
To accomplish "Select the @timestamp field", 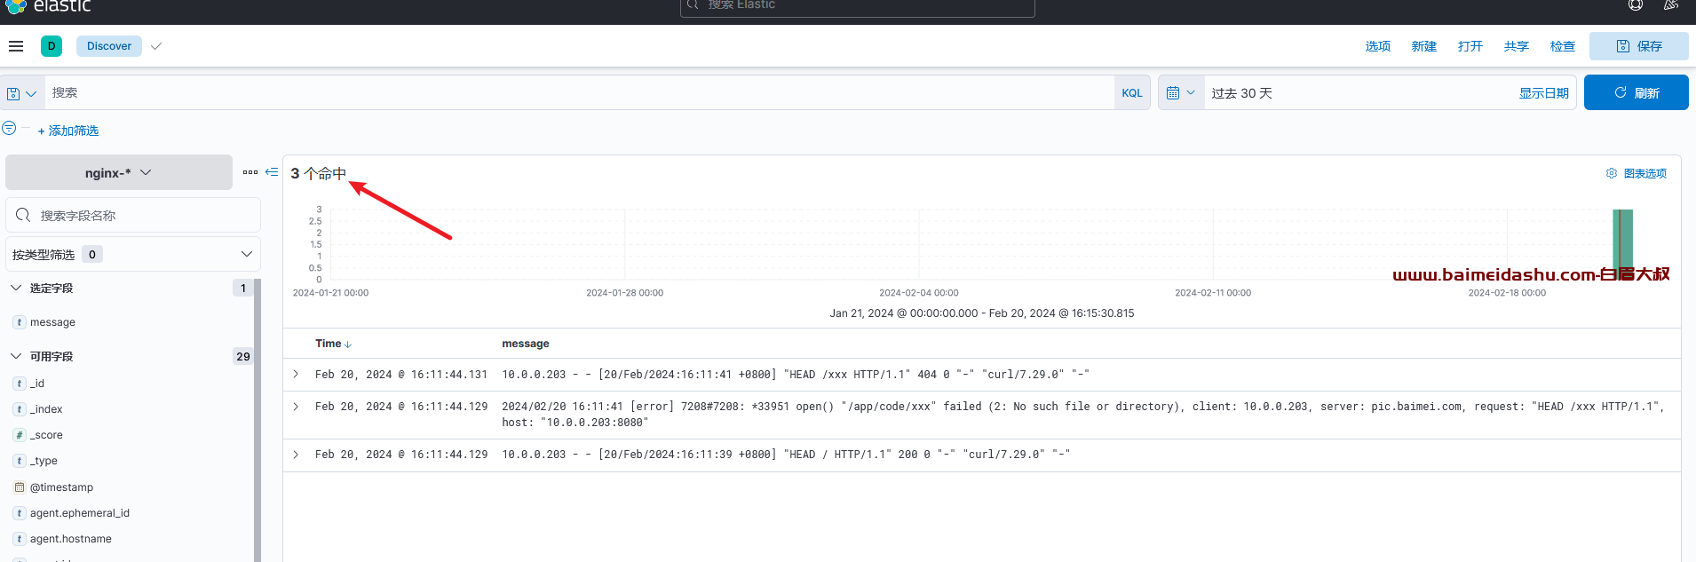I will (61, 487).
